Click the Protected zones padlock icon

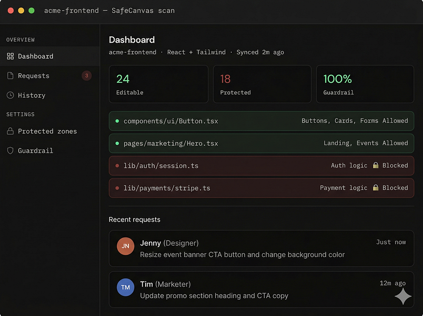point(10,131)
